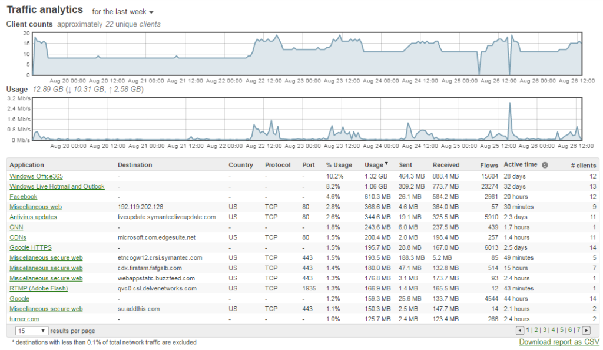The height and width of the screenshot is (350, 603).
Task: Open the CDNs application link
Action: [x=18, y=237]
